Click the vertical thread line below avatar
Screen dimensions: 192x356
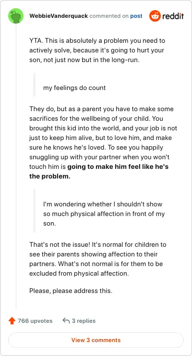pos(16,167)
